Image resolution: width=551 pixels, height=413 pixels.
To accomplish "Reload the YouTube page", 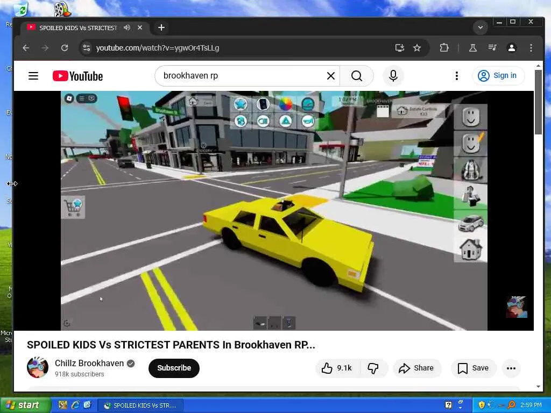I will point(65,48).
